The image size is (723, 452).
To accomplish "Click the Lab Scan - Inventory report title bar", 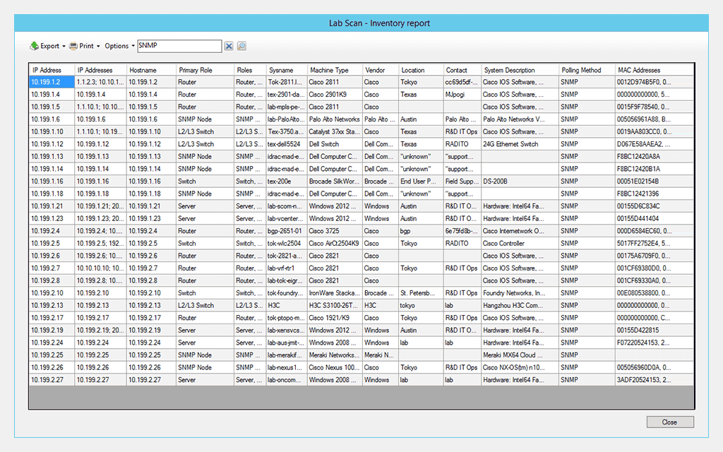I will [x=361, y=23].
